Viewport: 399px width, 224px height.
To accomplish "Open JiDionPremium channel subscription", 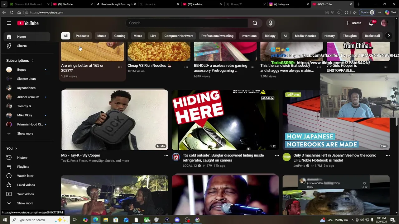I will 27,97.
